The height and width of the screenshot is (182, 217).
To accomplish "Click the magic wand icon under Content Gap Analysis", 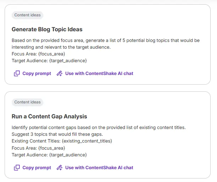I will coord(60,167).
